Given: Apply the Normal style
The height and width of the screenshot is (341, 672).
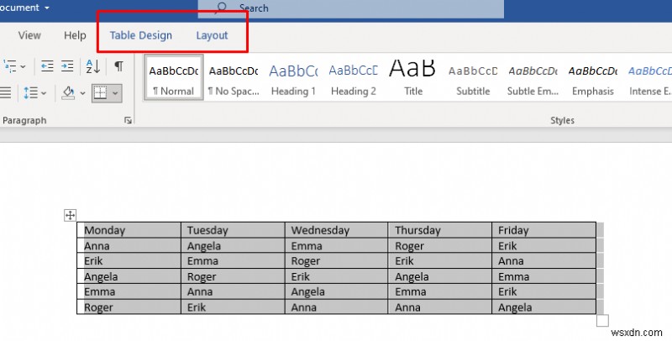Looking at the screenshot, I should pyautogui.click(x=174, y=78).
